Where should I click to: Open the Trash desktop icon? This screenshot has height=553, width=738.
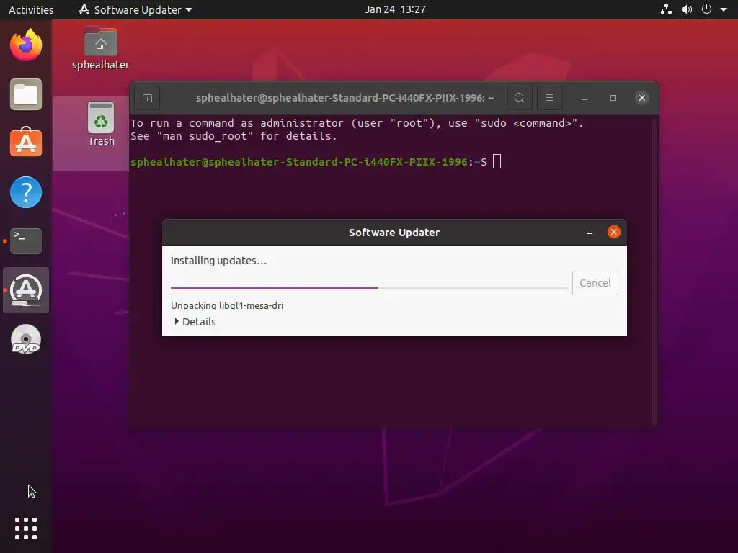click(101, 124)
